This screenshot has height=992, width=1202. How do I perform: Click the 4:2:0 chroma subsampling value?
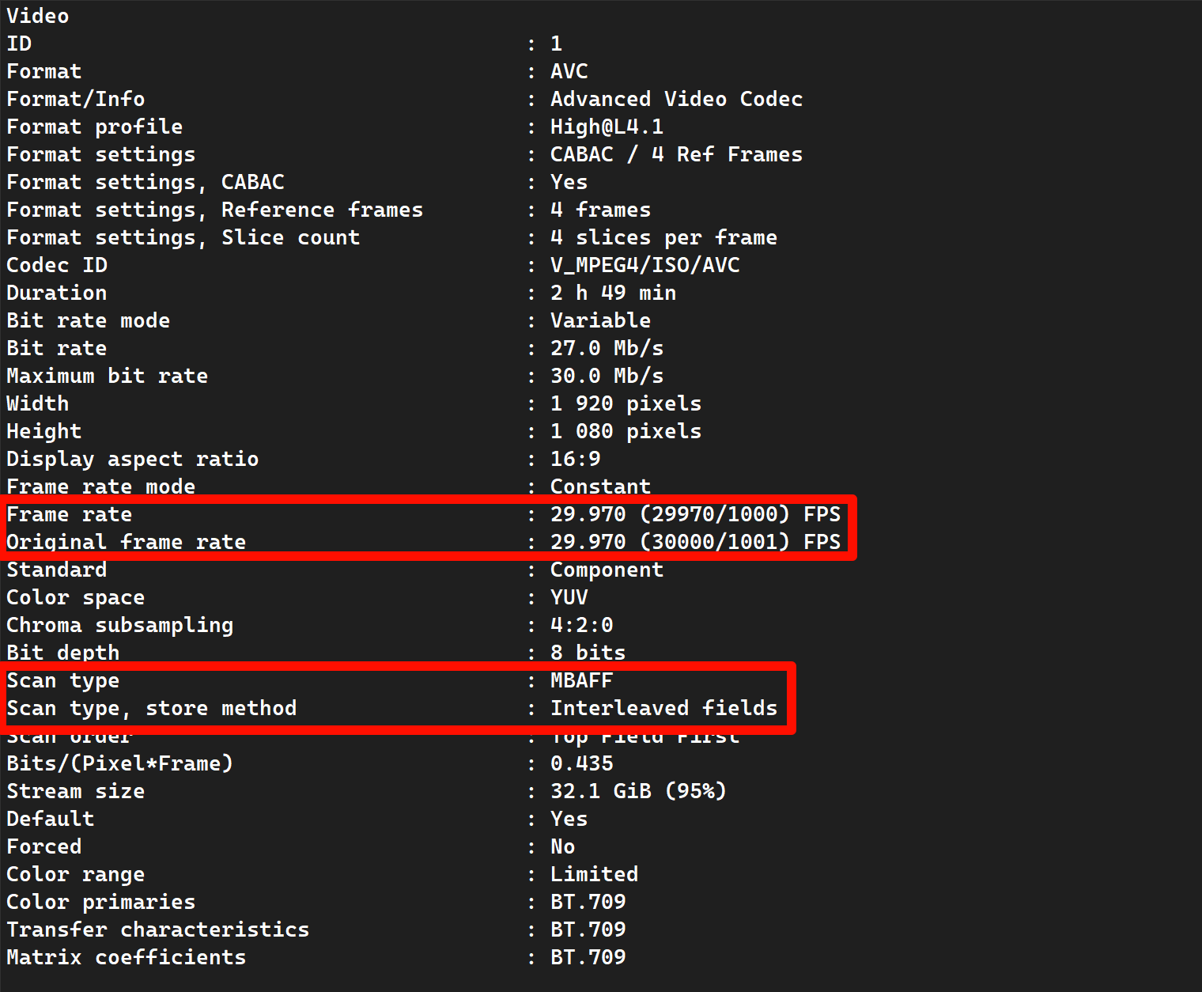tap(581, 625)
